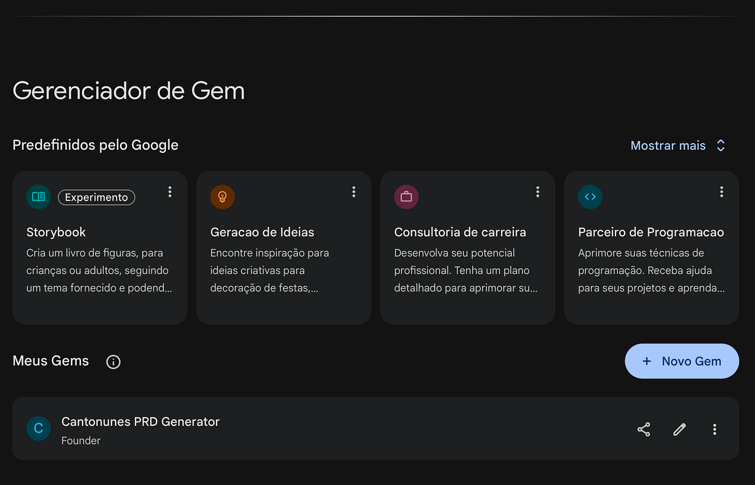755x485 pixels.
Task: Share the Cantonunes PRD Generator gem
Action: click(x=644, y=429)
